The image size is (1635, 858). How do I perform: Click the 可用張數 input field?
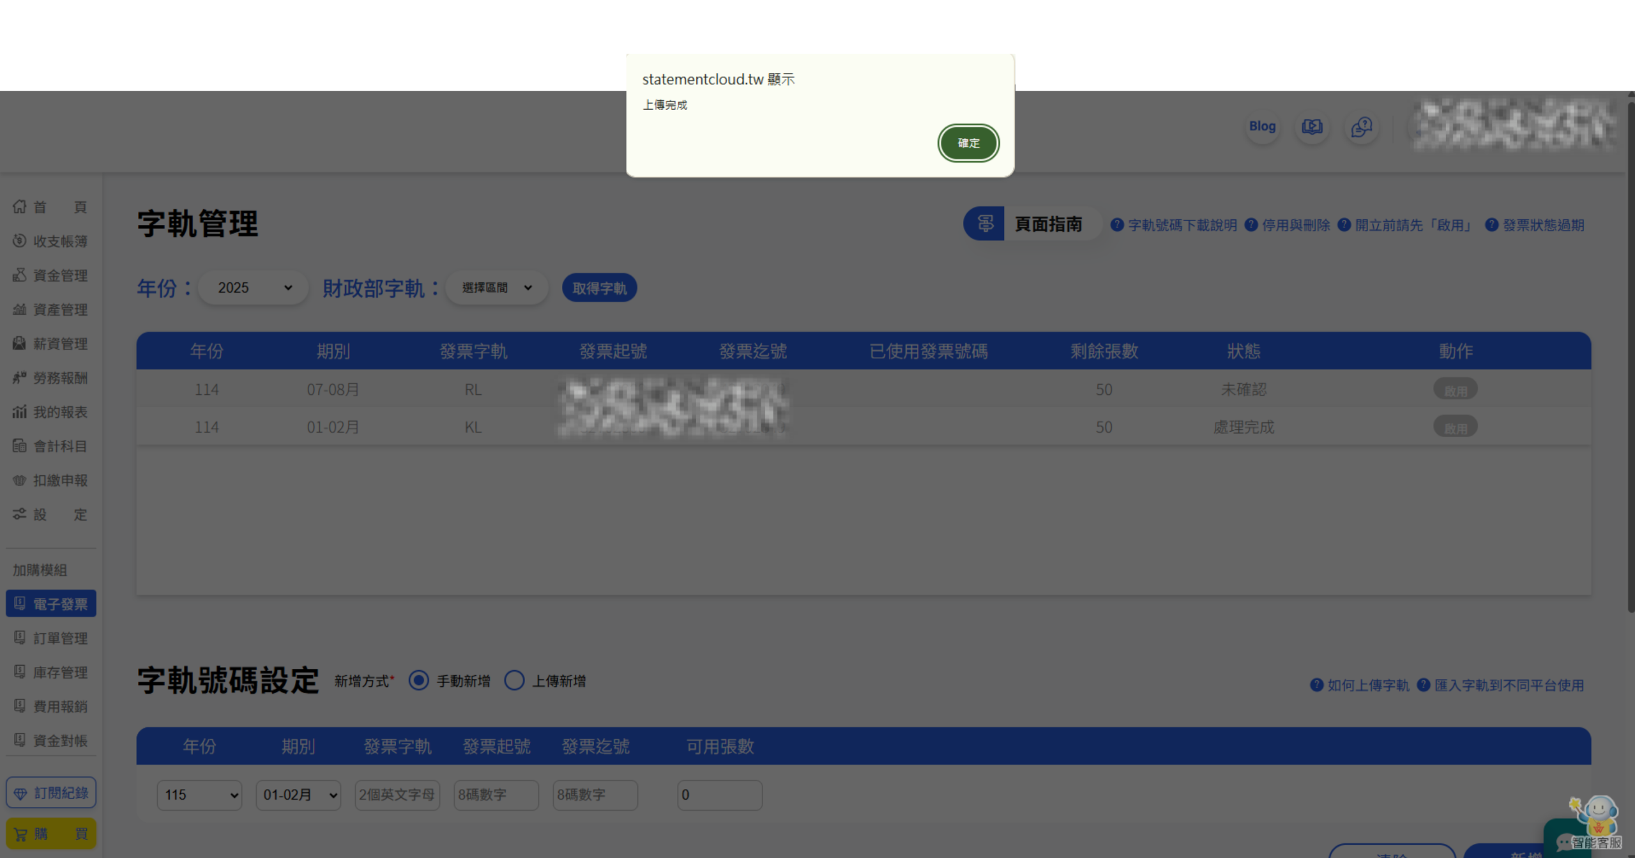point(720,795)
